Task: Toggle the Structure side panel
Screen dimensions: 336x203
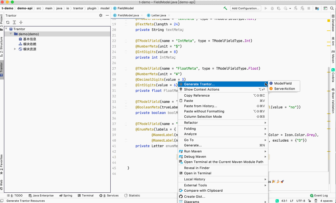Action: [2, 47]
